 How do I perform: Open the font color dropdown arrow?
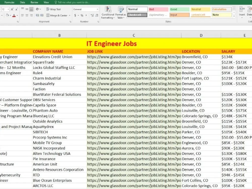(17, 15)
